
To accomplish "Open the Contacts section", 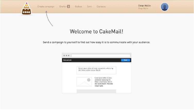I will [101, 6].
